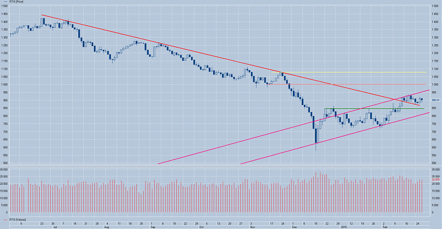Click the Sep month label on timeline
The height and width of the screenshot is (229, 442).
coord(153,227)
